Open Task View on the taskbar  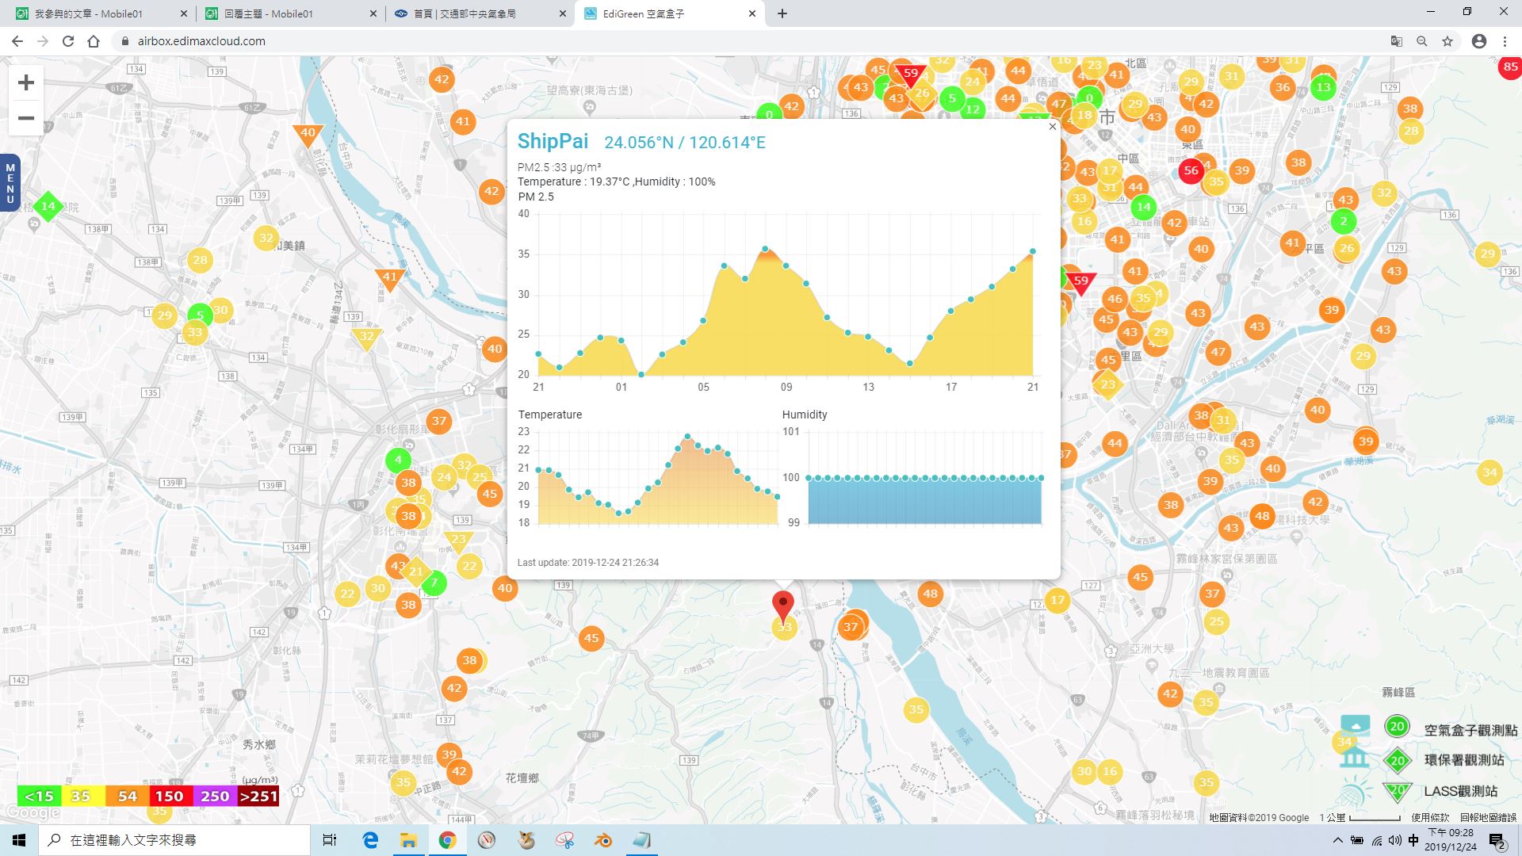(330, 840)
